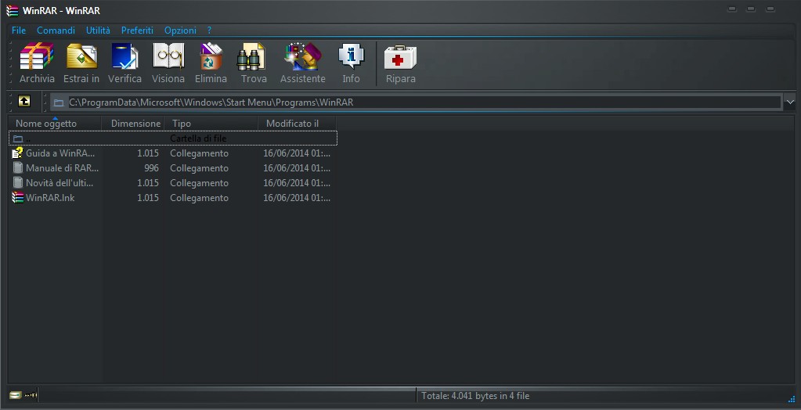The image size is (801, 410).
Task: Click the key password icon in status bar
Action: (31, 394)
